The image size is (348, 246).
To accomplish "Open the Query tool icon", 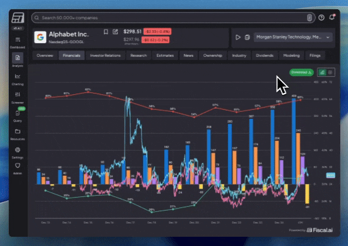I will [17, 113].
